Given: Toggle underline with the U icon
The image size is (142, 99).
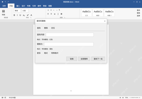Looking at the screenshot, I should [x=20, y=15].
